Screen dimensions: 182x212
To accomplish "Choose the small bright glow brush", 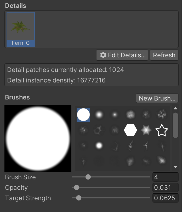I will point(99,145).
